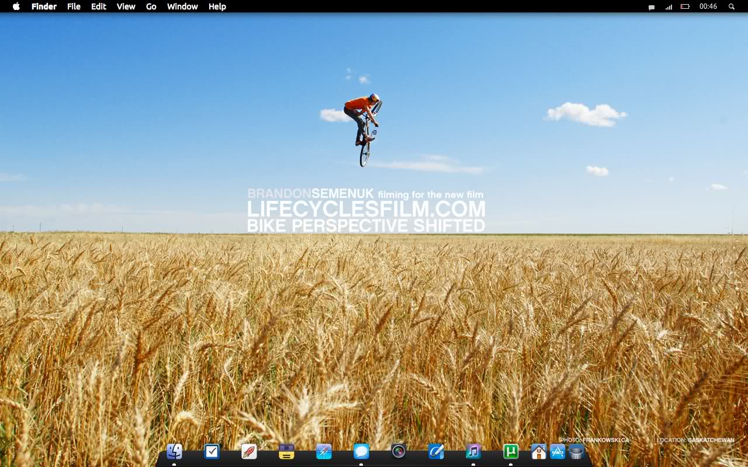This screenshot has height=467, width=748.
Task: Launch iTunes music note icon in dock
Action: pos(473,451)
